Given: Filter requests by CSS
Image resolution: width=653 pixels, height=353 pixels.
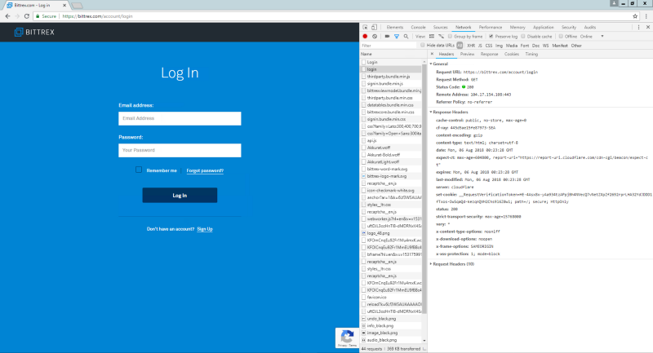Looking at the screenshot, I should 488,46.
